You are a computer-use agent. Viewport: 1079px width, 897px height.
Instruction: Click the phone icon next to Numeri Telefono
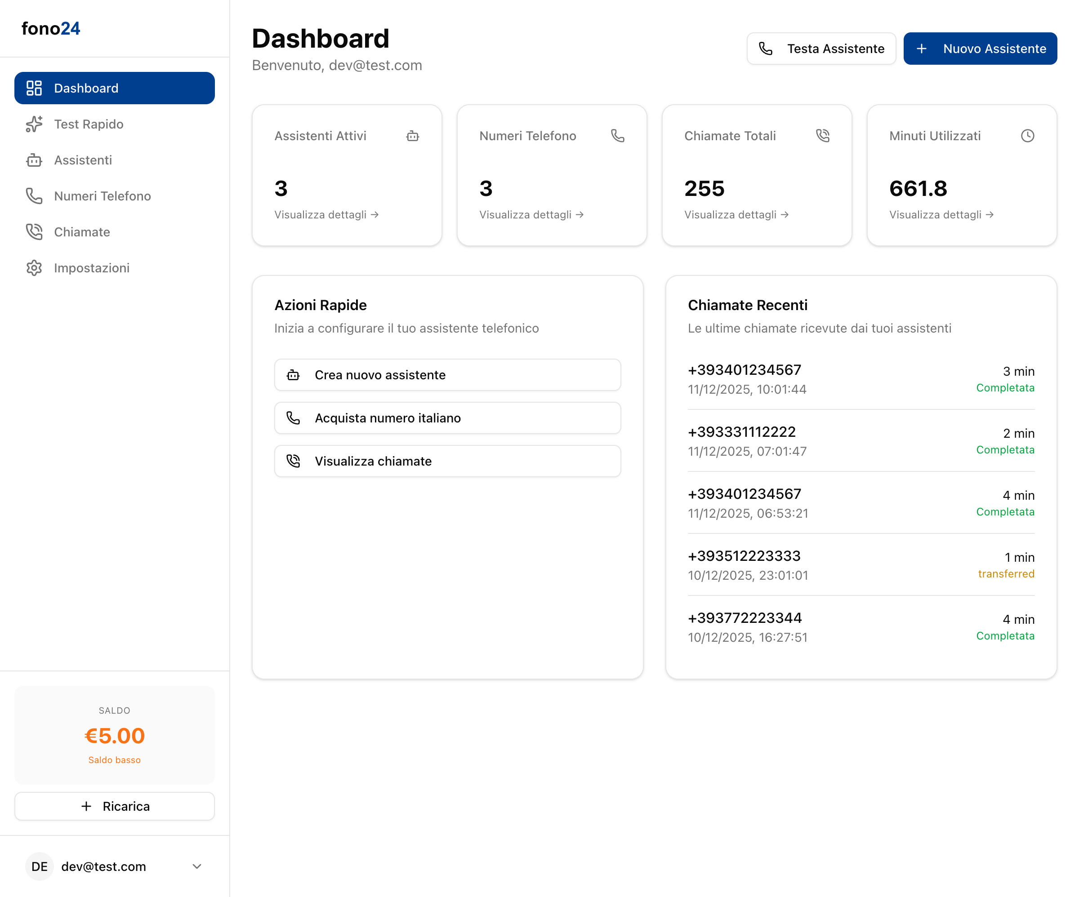point(33,196)
